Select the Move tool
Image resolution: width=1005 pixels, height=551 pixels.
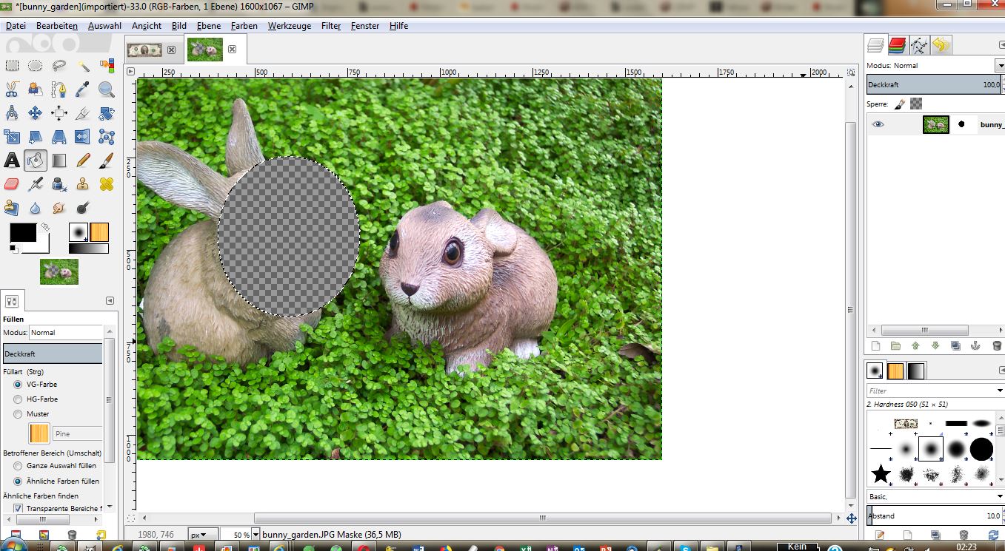click(x=35, y=113)
